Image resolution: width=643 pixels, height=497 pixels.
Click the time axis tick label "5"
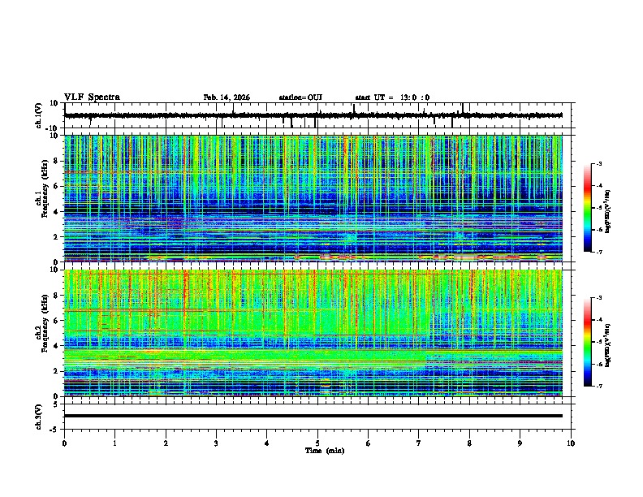pyautogui.click(x=317, y=443)
